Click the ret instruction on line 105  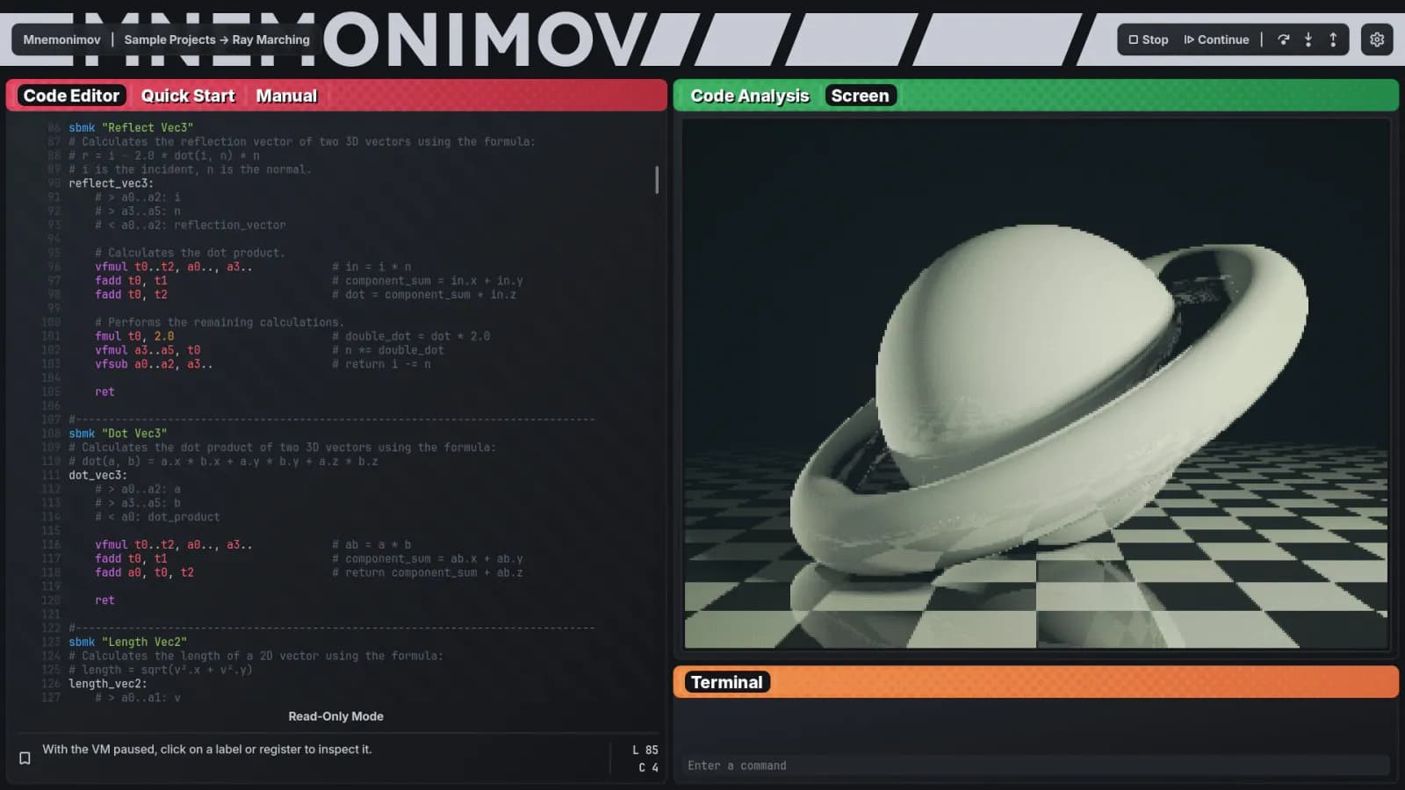(104, 391)
